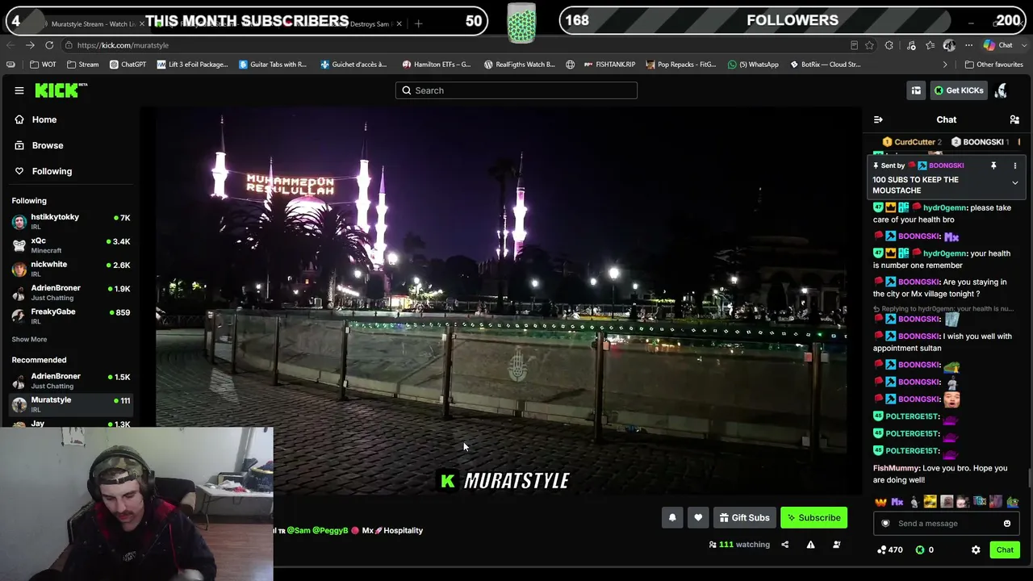The height and width of the screenshot is (581, 1033).
Task: Open the ChatGPT bookmark
Action: (x=128, y=65)
